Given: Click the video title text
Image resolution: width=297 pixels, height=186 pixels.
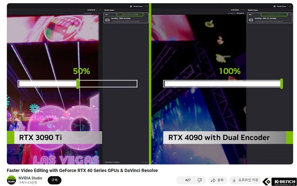Looking at the screenshot, I should click(x=82, y=170).
